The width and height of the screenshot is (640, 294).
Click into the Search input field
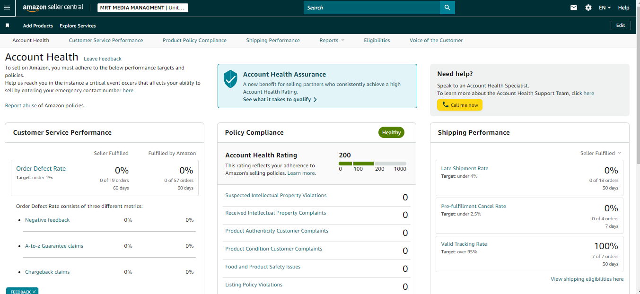point(372,8)
